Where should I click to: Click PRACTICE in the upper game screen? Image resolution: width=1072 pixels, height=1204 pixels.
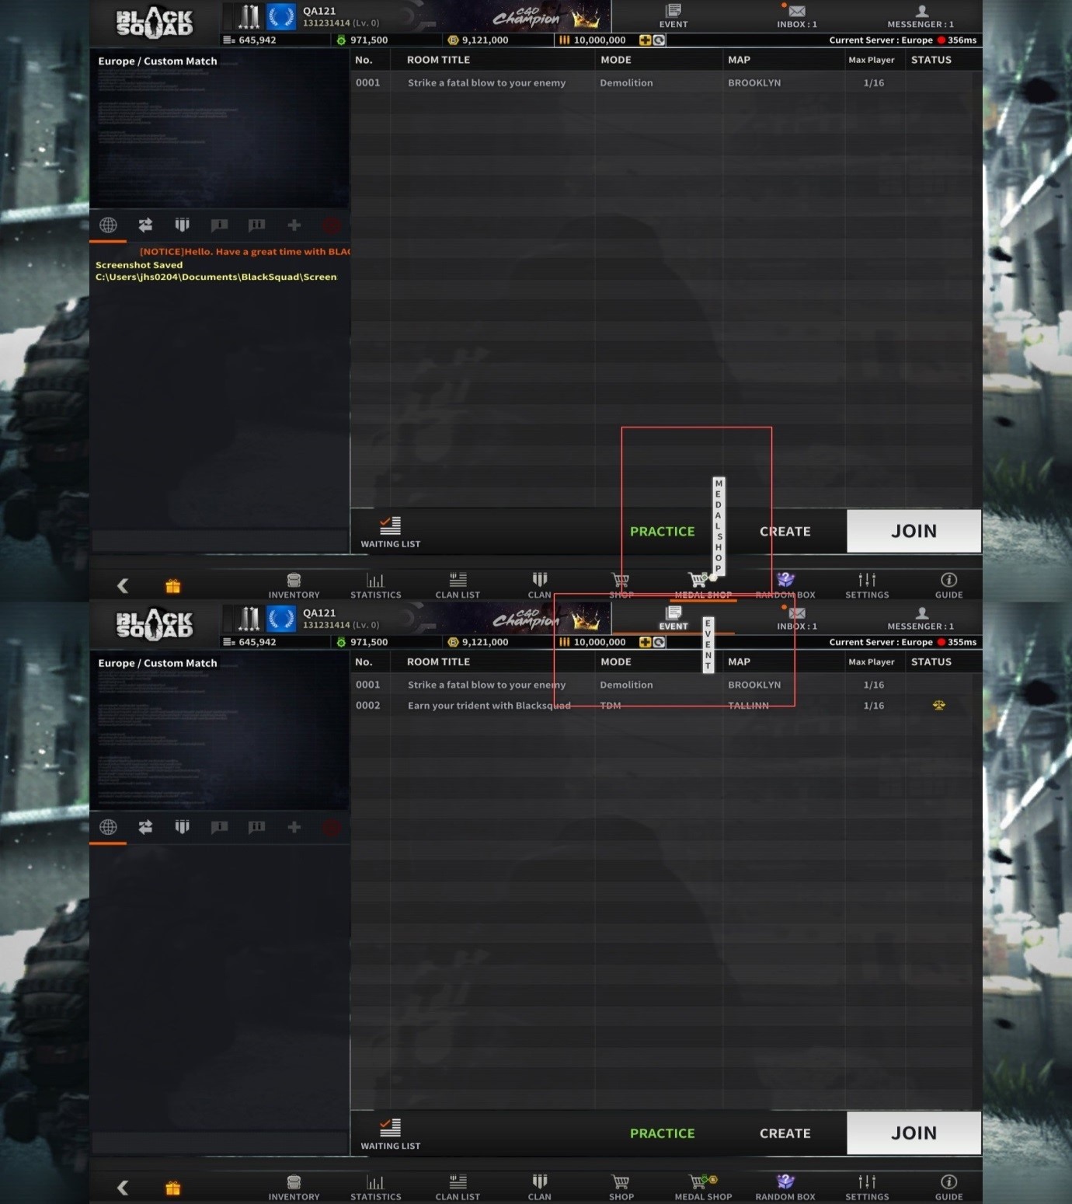coord(663,532)
